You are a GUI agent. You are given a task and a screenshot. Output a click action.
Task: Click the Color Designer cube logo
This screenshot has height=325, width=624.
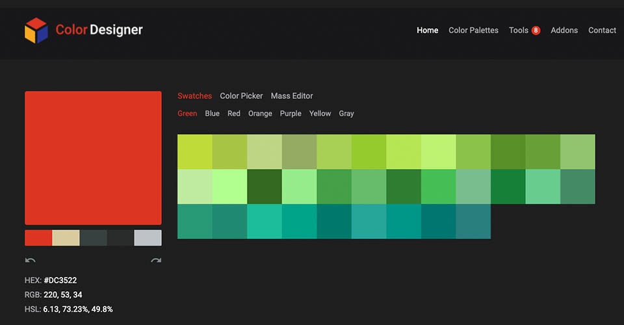click(x=36, y=30)
